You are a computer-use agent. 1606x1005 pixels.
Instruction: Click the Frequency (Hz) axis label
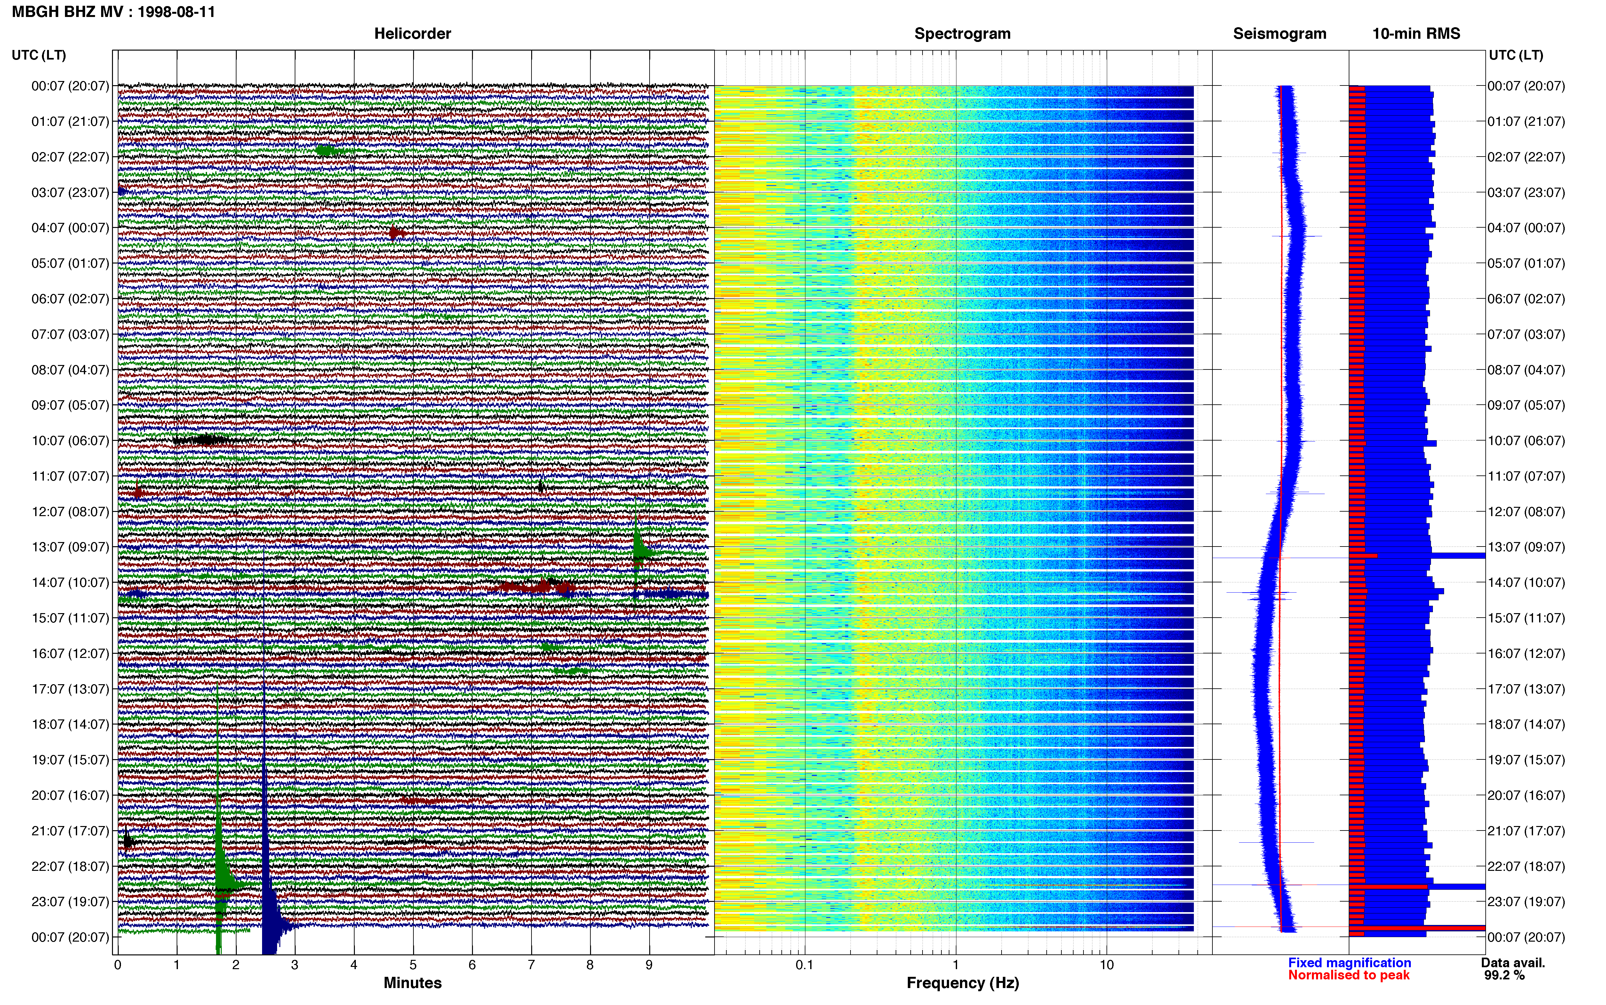coord(963,983)
